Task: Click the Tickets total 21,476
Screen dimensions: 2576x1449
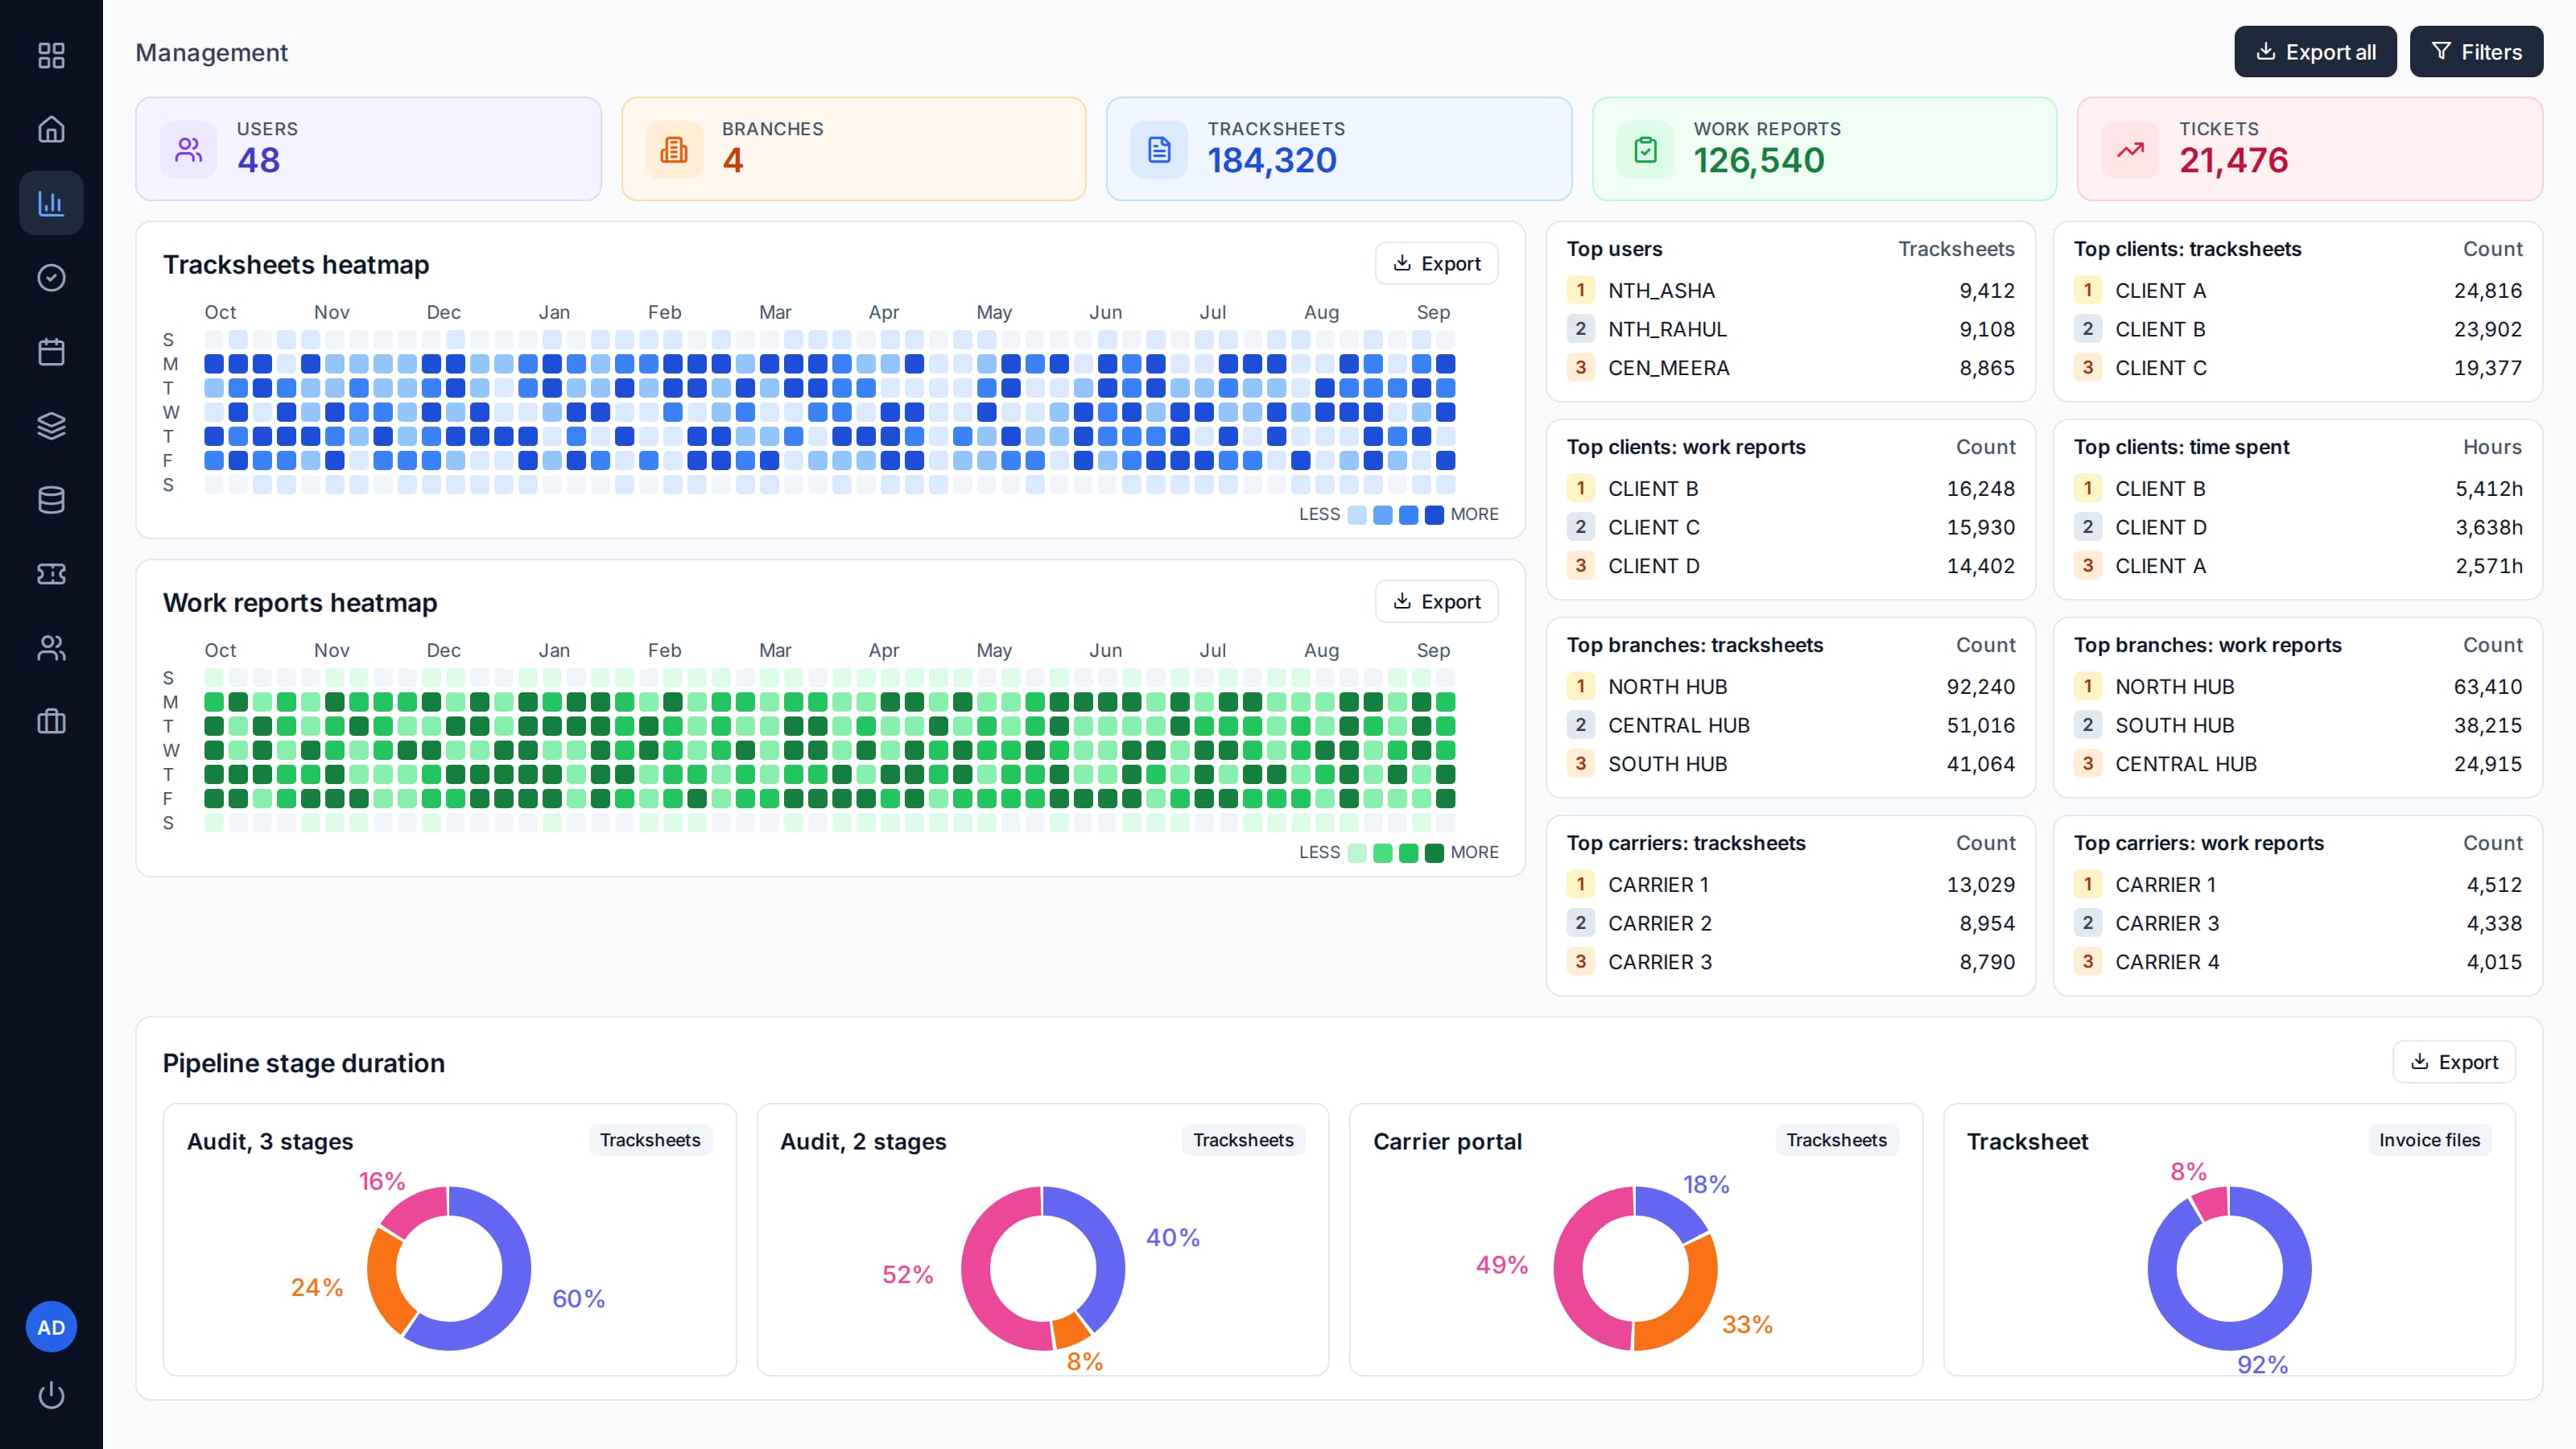Action: 2233,160
